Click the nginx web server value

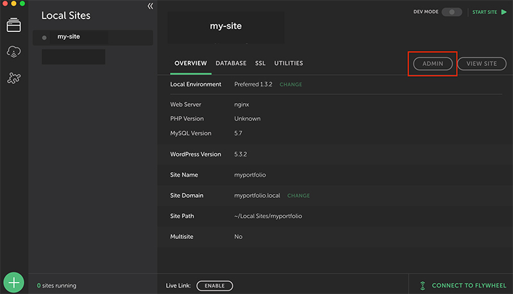click(x=242, y=104)
